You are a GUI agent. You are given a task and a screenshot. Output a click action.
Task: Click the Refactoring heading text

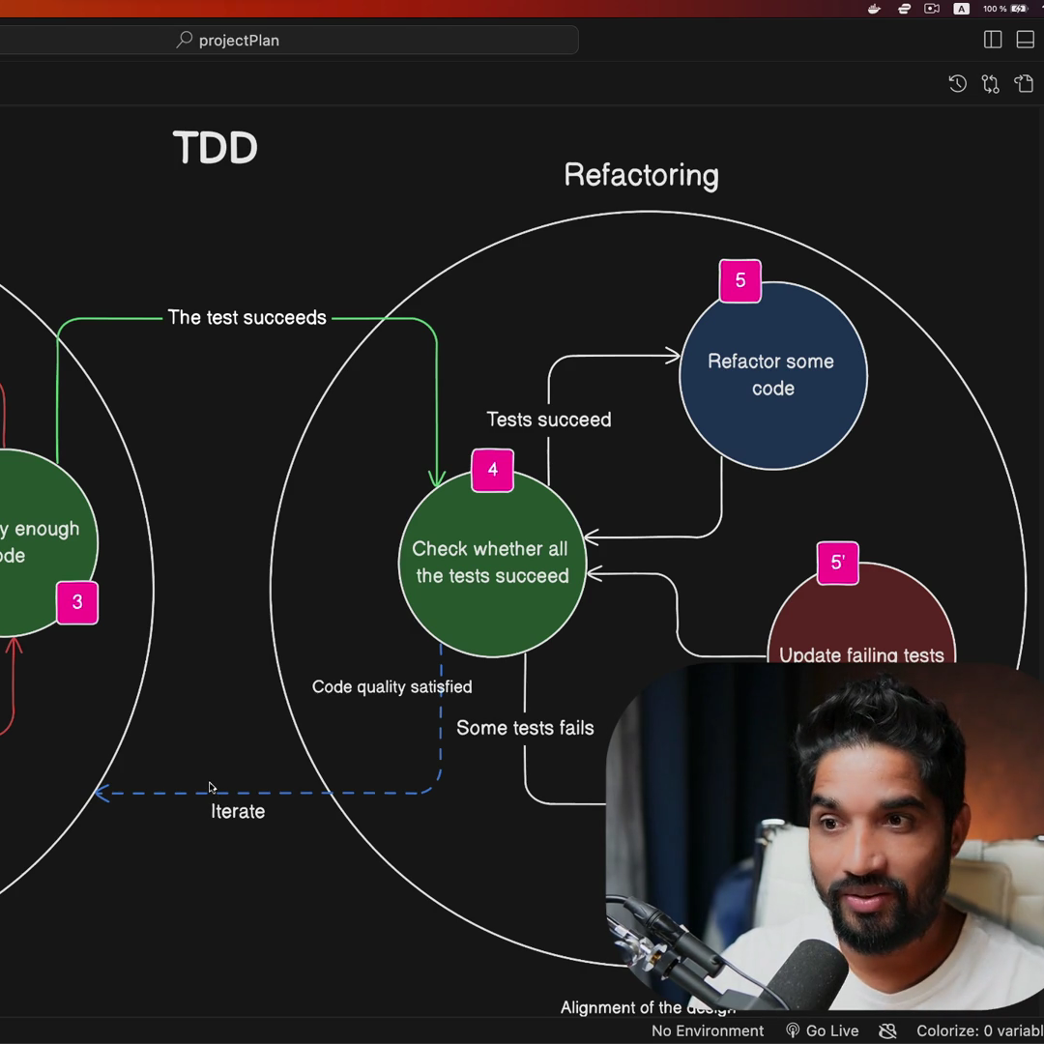click(641, 175)
